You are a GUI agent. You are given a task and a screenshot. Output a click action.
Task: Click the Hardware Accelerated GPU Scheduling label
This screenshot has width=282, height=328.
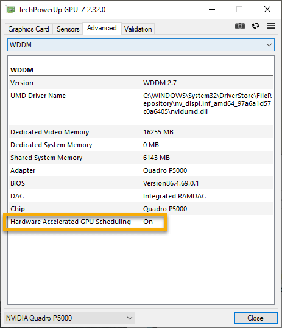pyautogui.click(x=71, y=222)
